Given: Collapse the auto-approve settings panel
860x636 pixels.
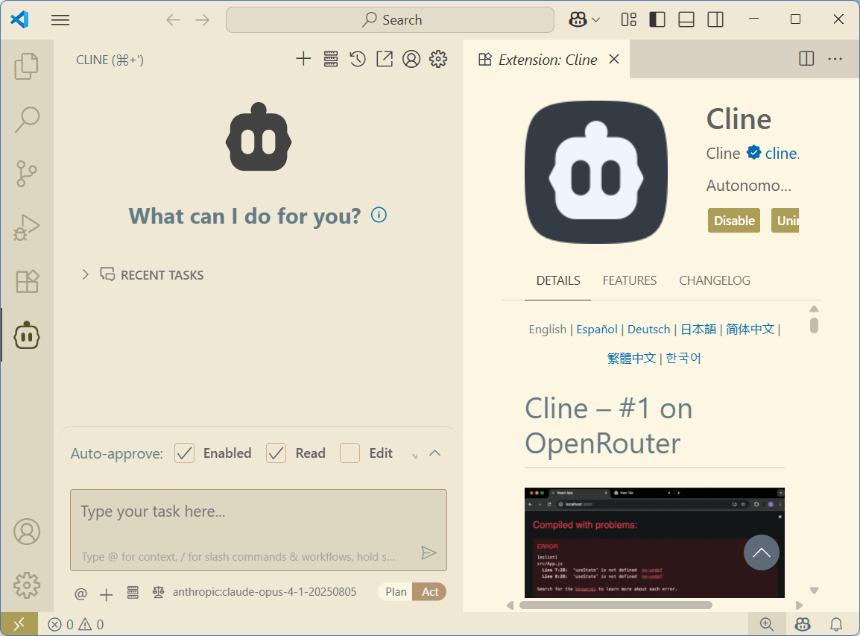Looking at the screenshot, I should point(436,452).
